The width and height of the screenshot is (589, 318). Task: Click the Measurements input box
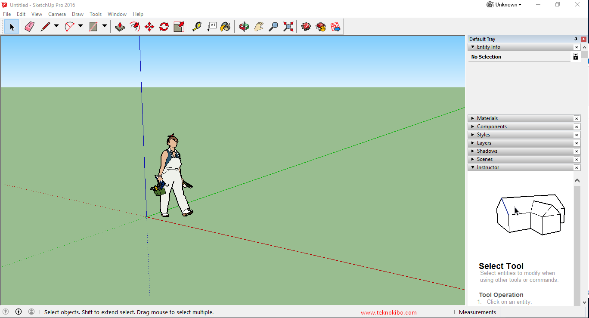pos(542,312)
